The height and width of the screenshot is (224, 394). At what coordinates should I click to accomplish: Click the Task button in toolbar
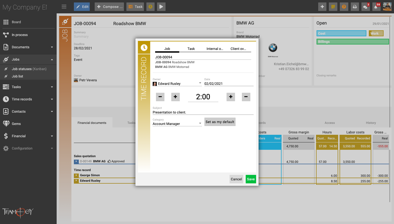click(135, 7)
